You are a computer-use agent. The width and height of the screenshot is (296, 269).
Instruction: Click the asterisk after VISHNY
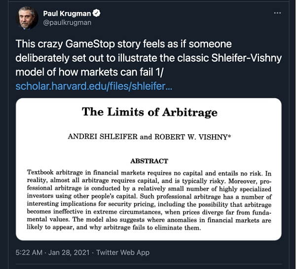229,136
